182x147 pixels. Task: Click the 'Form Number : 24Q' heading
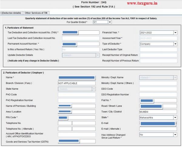click(x=94, y=2)
